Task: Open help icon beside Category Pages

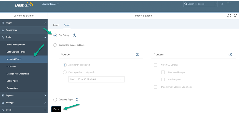Action: pyautogui.click(x=78, y=100)
